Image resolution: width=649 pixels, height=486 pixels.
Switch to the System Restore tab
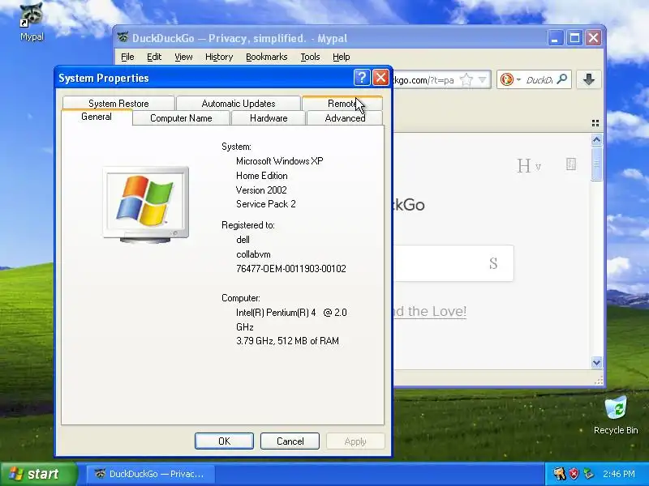click(118, 104)
